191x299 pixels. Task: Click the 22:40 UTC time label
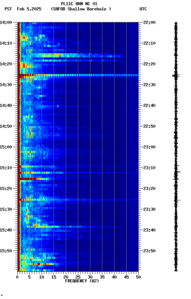[149, 106]
